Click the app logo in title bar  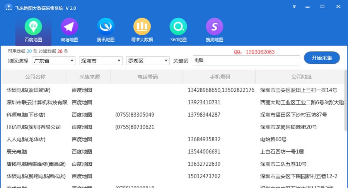tap(8, 8)
